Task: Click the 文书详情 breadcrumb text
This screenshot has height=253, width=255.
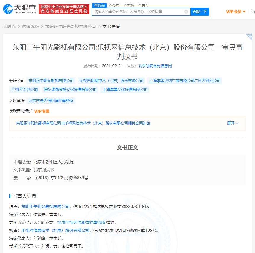Action: click(x=111, y=27)
